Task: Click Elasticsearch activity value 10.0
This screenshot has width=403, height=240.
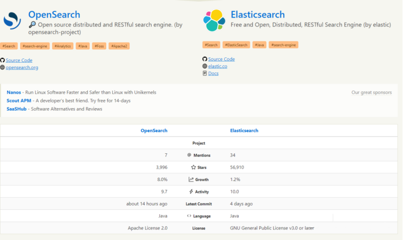Action: tap(235, 192)
